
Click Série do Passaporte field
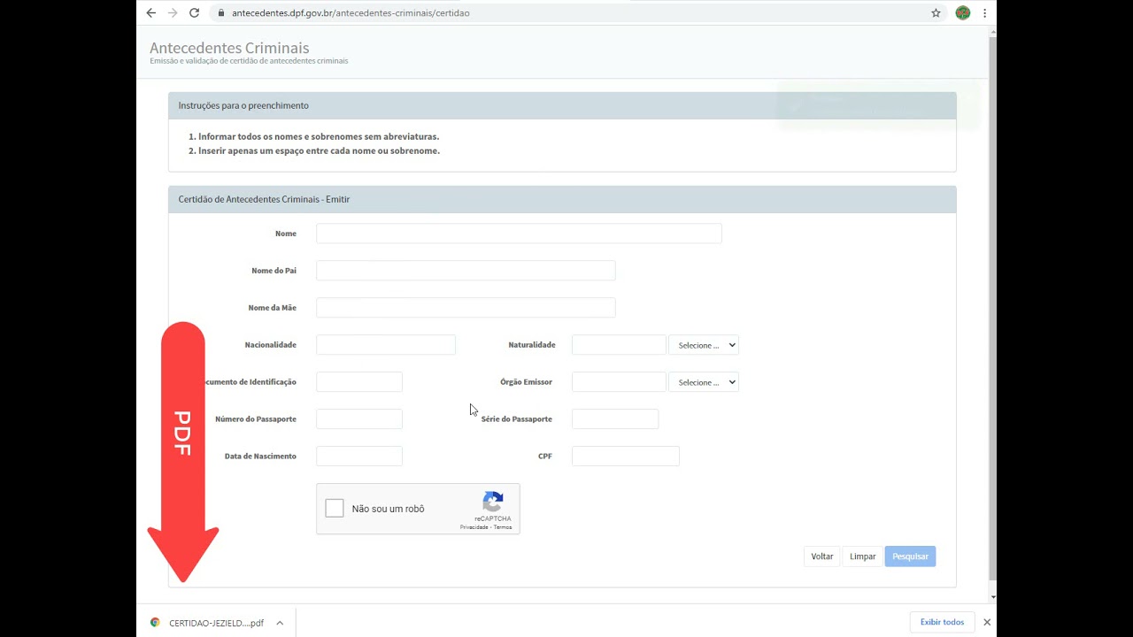click(x=615, y=419)
